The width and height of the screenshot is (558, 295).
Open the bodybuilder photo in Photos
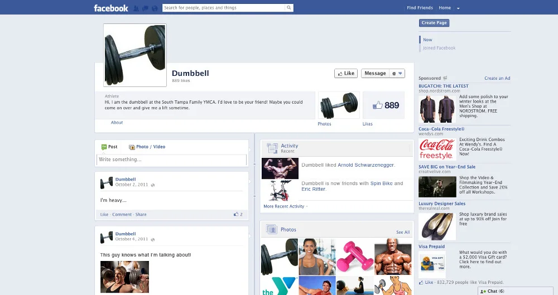point(393,257)
